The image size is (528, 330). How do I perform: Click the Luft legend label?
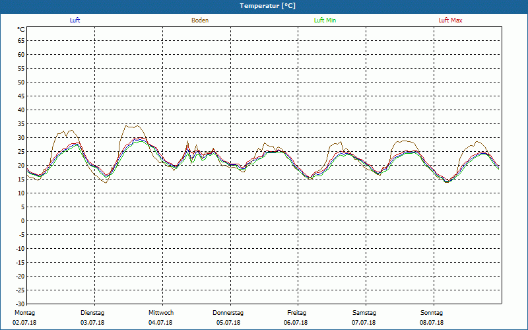coord(75,20)
